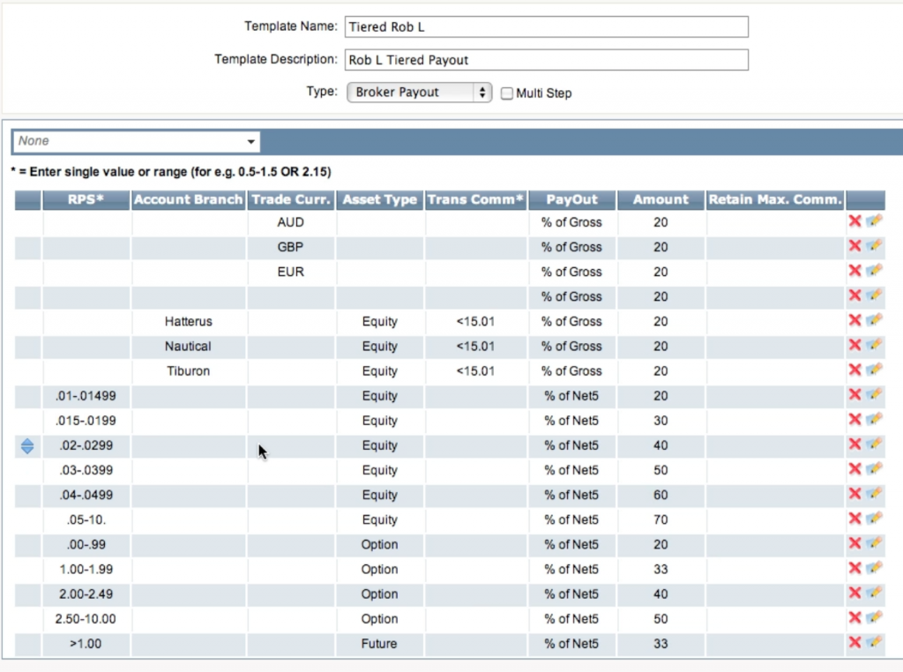Delete the .01-.01499 Equity row
Image resolution: width=903 pixels, height=672 pixels.
point(854,395)
